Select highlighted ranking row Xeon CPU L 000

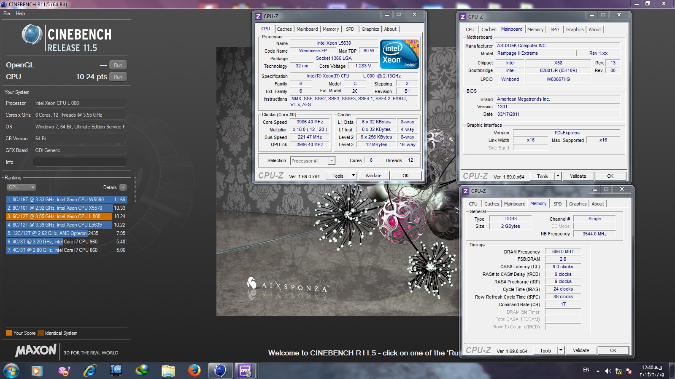click(66, 216)
